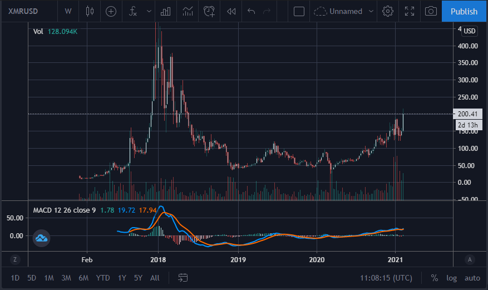Take a chart snapshot with the camera
This screenshot has width=488, height=290.
tap(431, 12)
